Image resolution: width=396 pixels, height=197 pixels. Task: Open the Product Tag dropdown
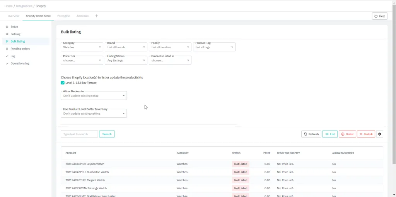215,47
